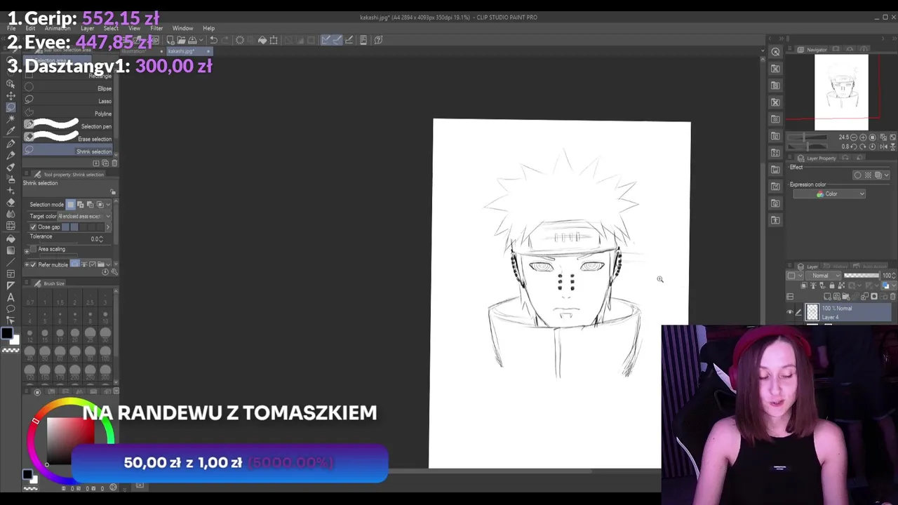
Task: Select the Eyedropper tool
Action: coord(11,131)
